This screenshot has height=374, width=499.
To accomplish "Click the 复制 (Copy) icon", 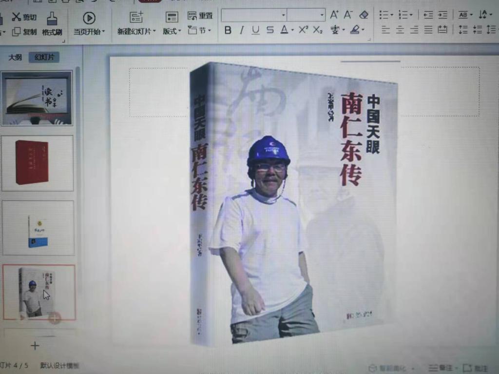I will point(16,32).
